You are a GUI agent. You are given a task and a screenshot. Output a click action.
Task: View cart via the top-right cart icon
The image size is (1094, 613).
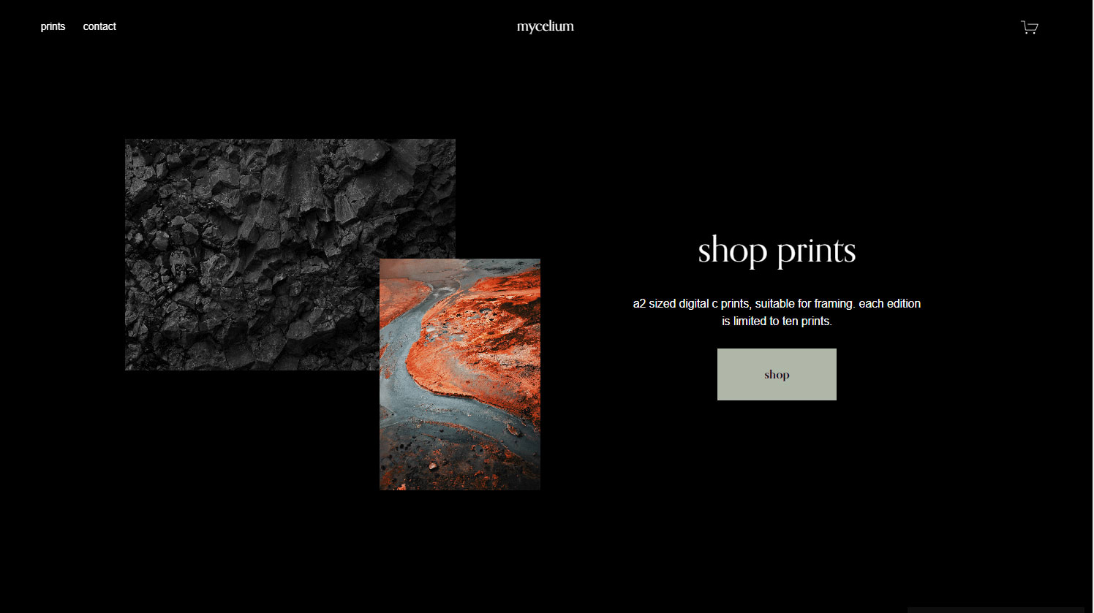click(1029, 27)
